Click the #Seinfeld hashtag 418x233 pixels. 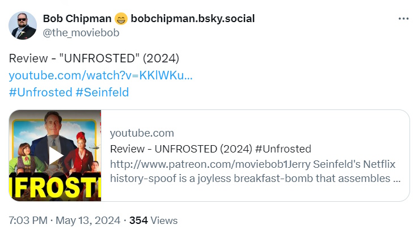(102, 92)
